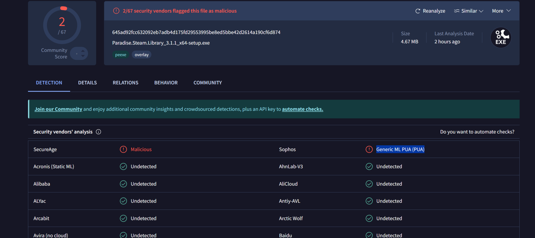The height and width of the screenshot is (238, 535).
Task: Click the green check icon for Arcabit
Action: tap(123, 218)
